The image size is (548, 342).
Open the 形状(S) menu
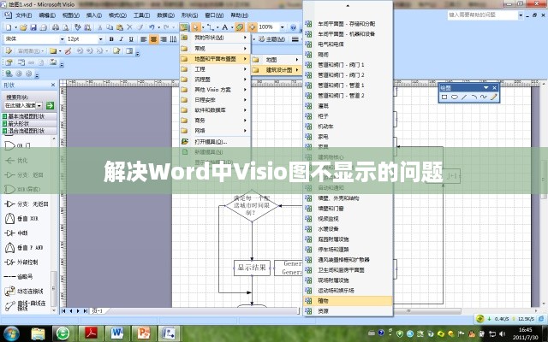(189, 15)
